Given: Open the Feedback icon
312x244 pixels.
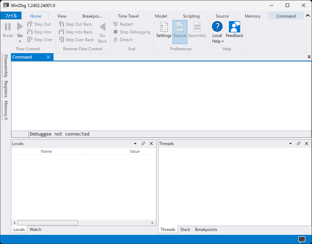Looking at the screenshot, I should (235, 27).
